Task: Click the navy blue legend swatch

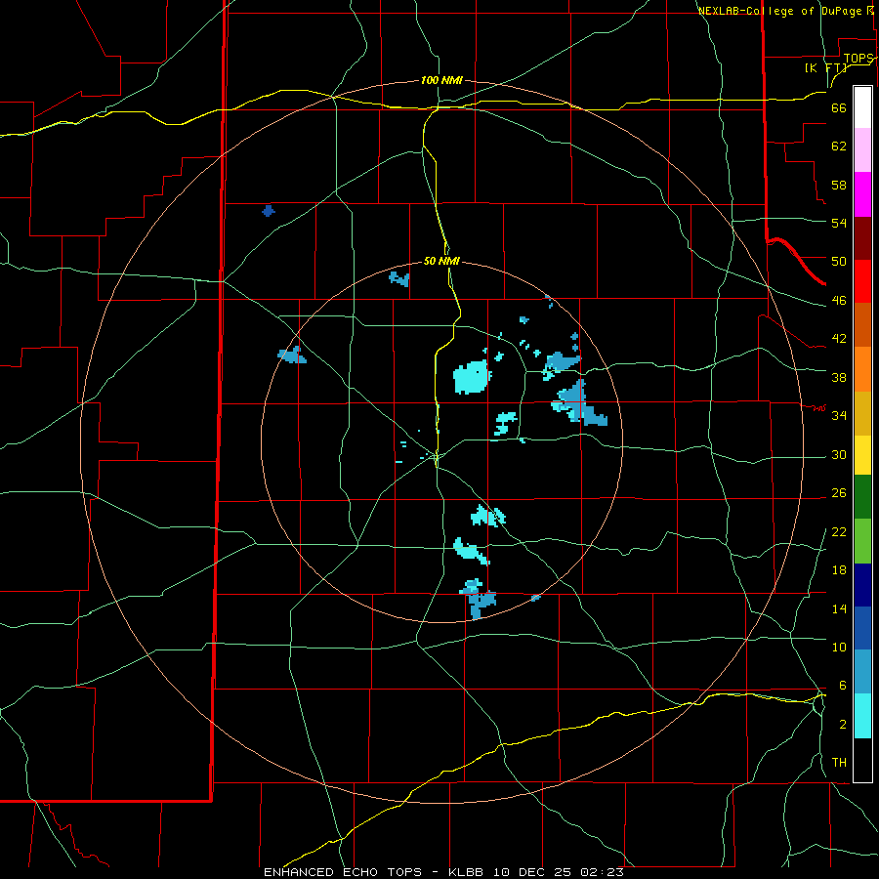Action: [862, 585]
